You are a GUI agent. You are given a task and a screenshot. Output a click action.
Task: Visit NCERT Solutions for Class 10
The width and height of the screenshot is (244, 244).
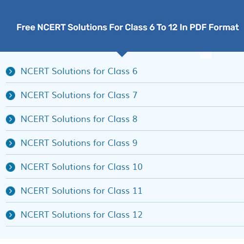(81, 167)
